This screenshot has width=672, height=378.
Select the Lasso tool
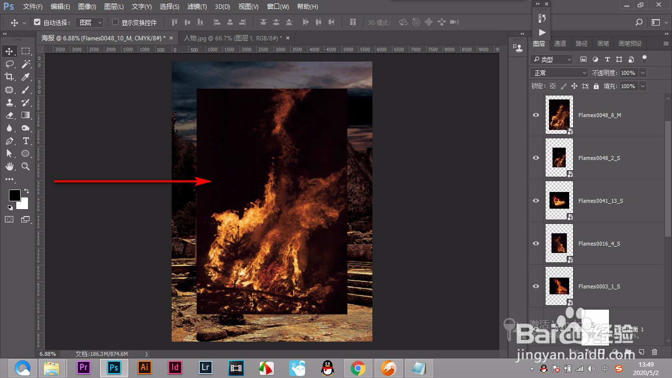pyautogui.click(x=9, y=64)
